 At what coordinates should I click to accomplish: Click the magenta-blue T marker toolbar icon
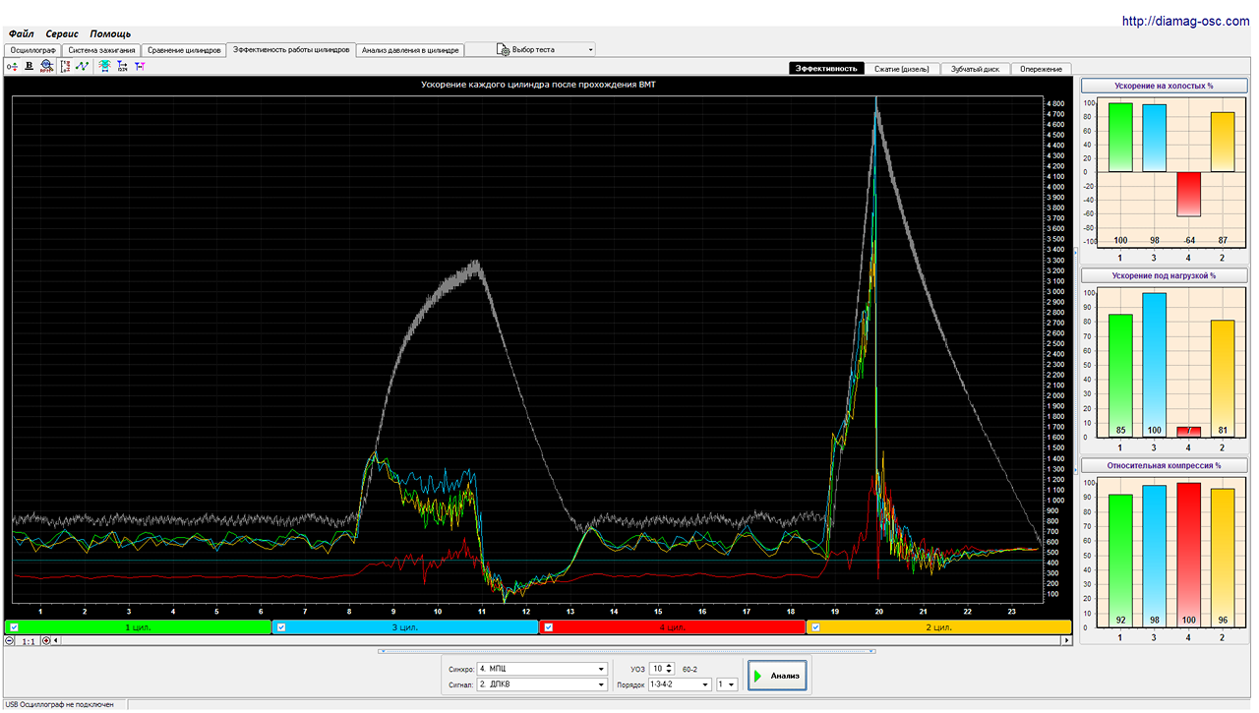(140, 67)
